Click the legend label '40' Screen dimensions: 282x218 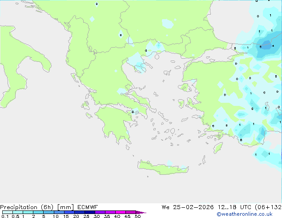click(117, 216)
